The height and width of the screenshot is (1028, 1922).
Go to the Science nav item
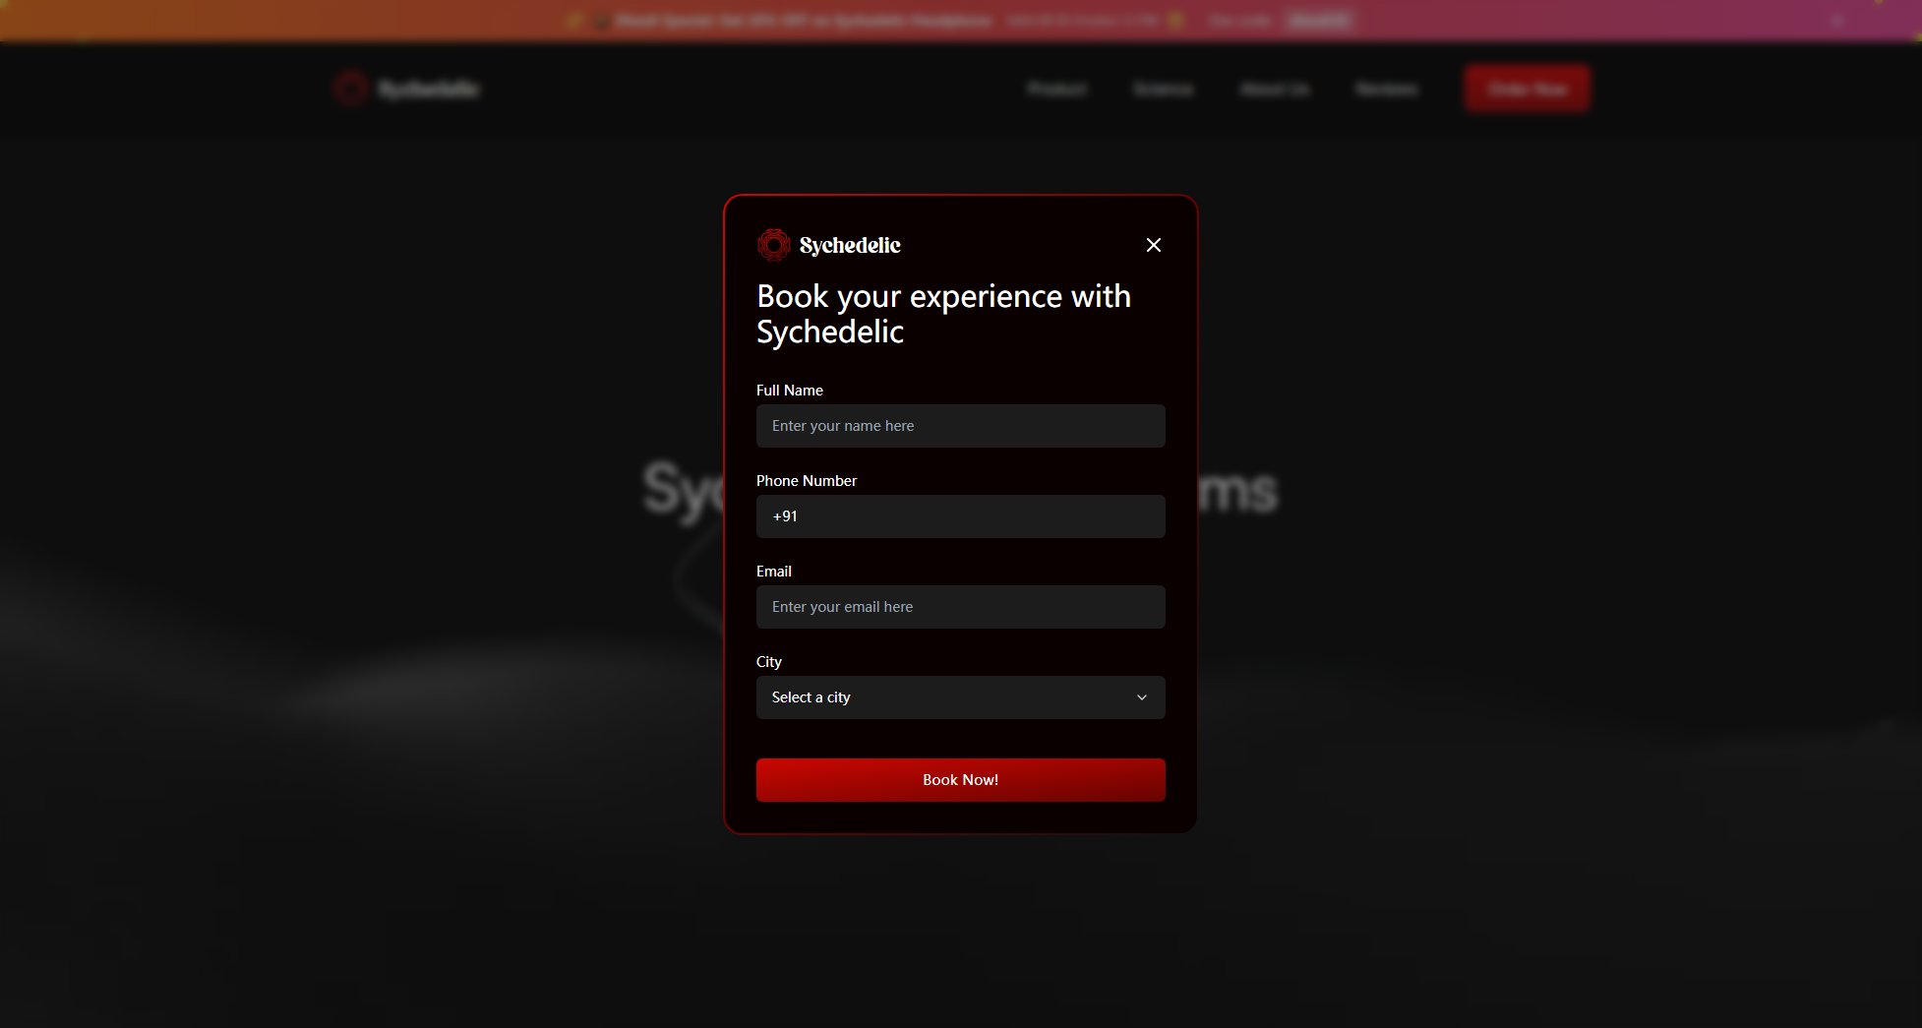1163,90
